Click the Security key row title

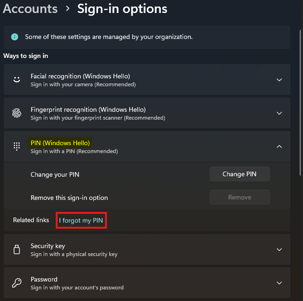point(48,246)
